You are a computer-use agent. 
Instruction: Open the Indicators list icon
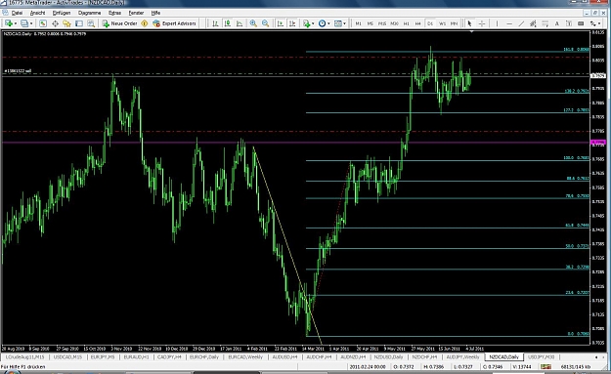click(306, 23)
